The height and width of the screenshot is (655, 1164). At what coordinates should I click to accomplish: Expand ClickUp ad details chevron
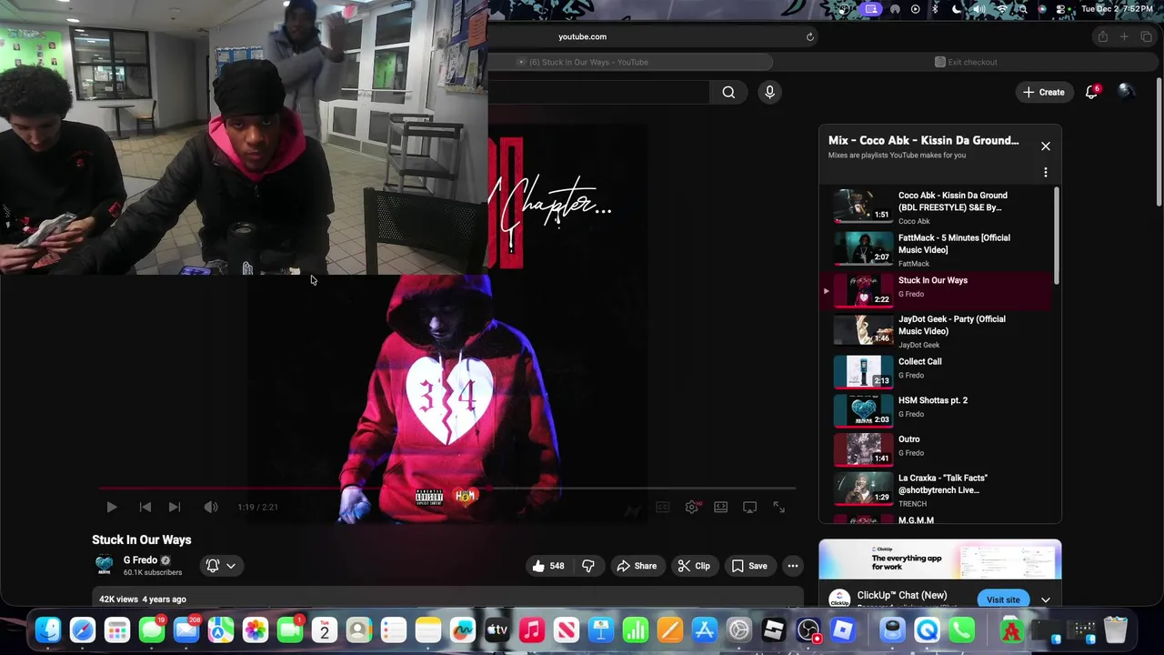tap(1046, 600)
